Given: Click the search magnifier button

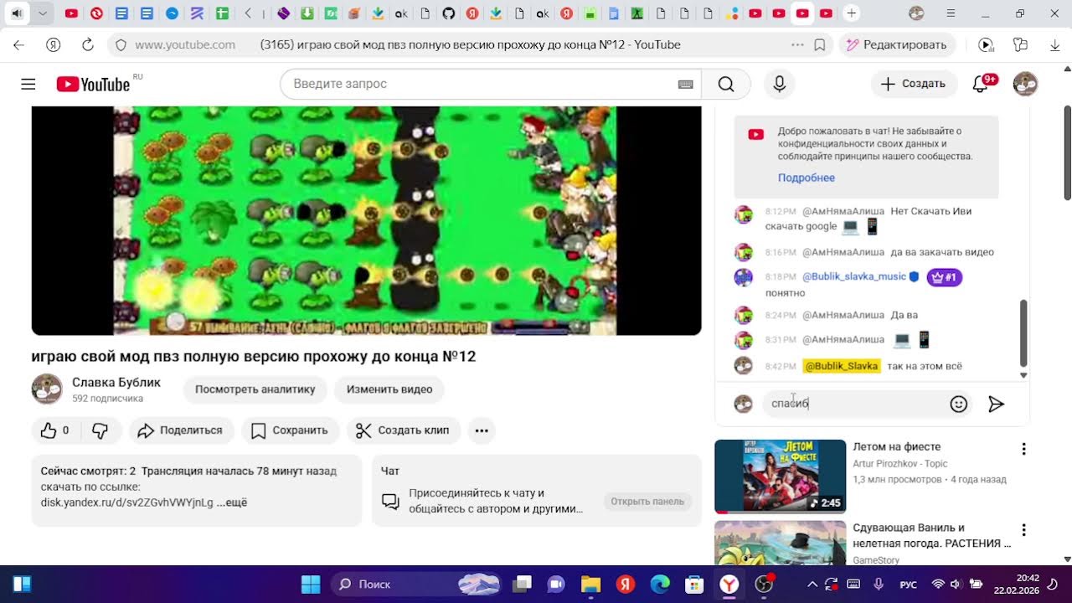Looking at the screenshot, I should (x=726, y=84).
